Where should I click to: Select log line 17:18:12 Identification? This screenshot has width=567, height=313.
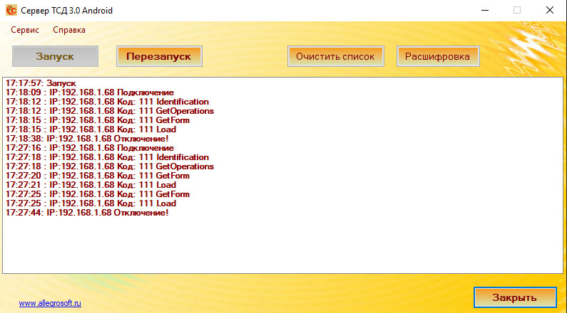click(107, 102)
